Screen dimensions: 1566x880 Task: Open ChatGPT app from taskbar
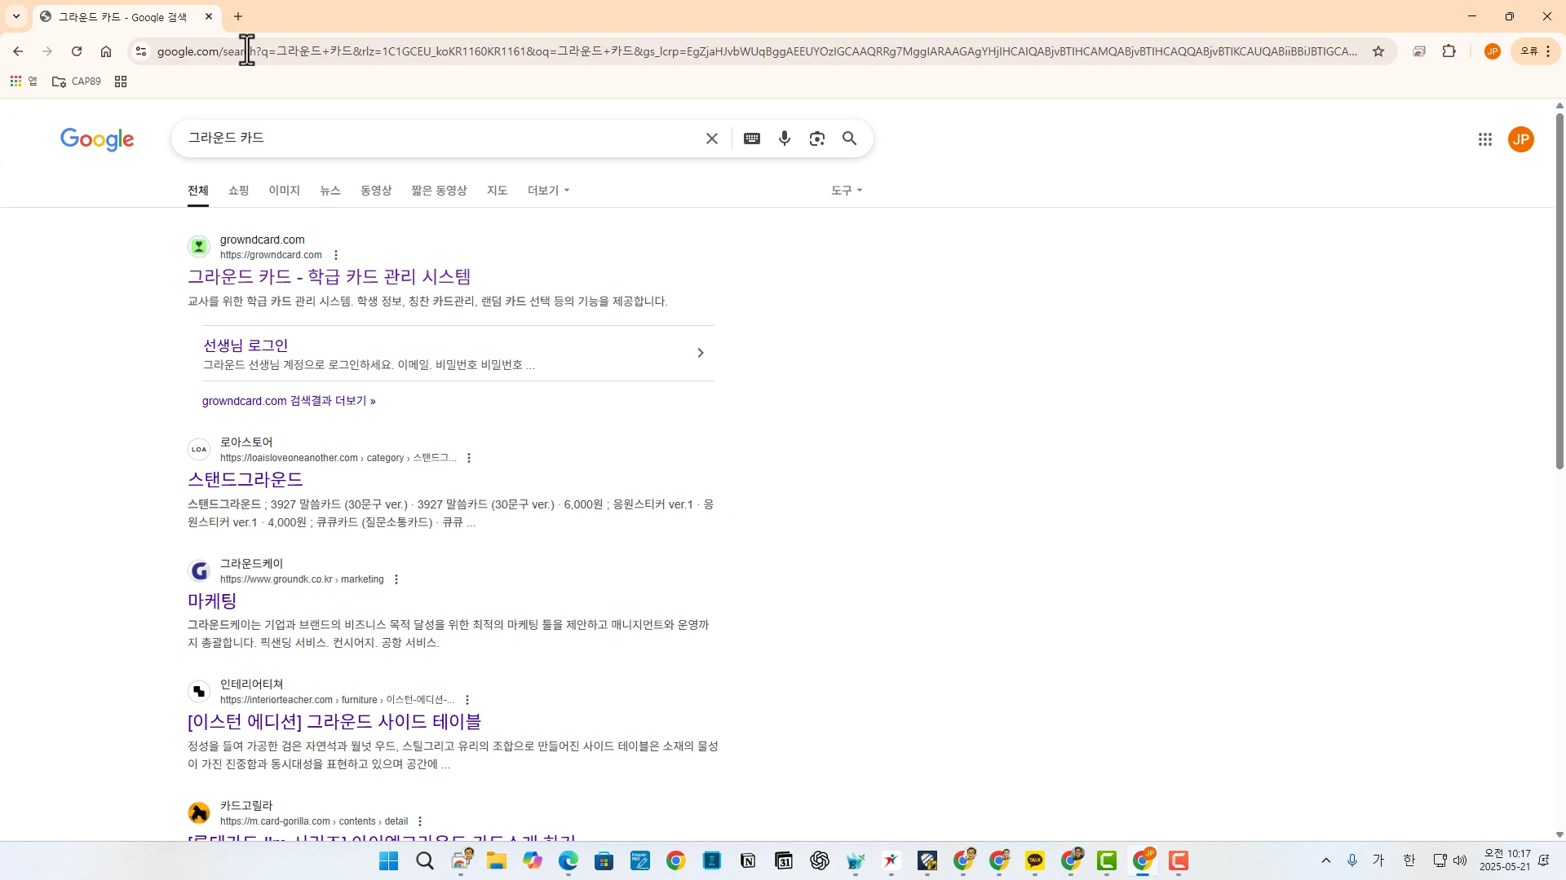click(820, 861)
